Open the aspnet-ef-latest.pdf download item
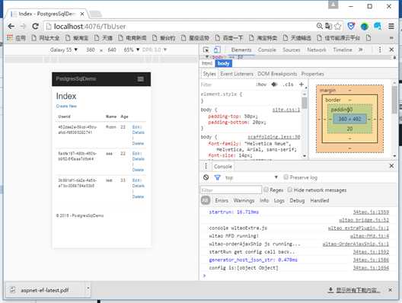The height and width of the screenshot is (303, 402). (45, 290)
